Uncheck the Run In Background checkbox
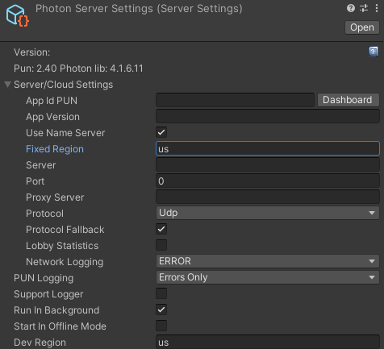This screenshot has height=349, width=384. 161,310
